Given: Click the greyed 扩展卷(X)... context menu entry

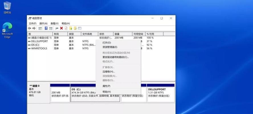Looking at the screenshot, I should tap(119, 67).
